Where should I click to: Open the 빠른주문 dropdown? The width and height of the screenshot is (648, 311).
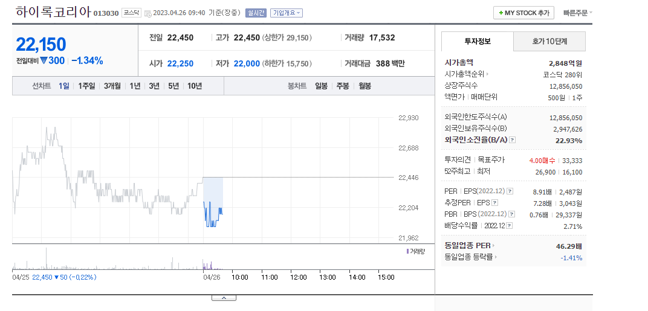(x=578, y=13)
